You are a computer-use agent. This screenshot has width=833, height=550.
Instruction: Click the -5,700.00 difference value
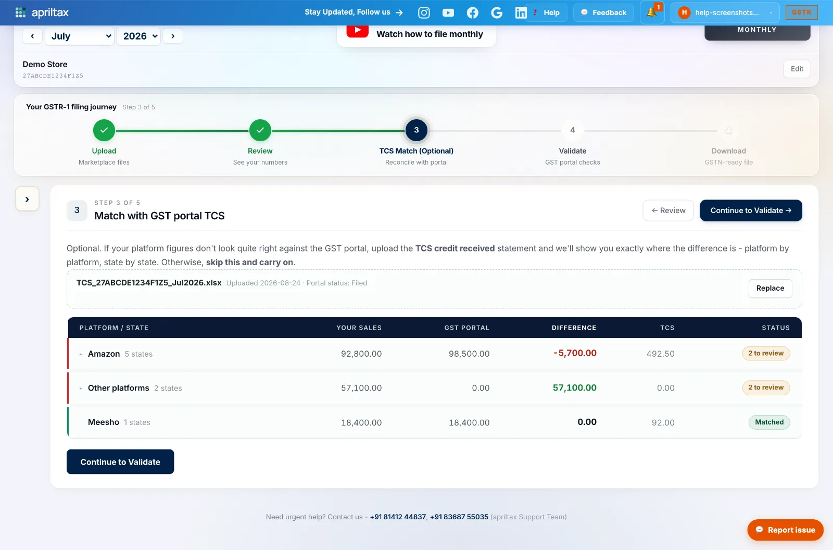(575, 353)
